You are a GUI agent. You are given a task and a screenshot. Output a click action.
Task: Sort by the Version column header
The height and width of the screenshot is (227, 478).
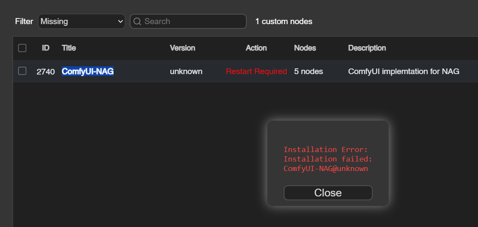183,48
